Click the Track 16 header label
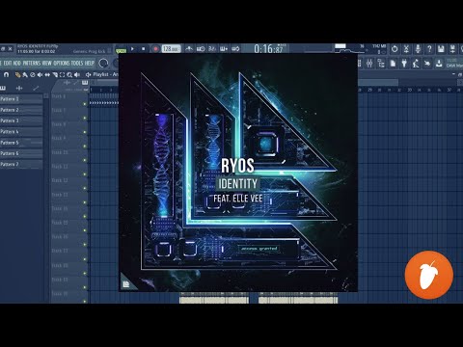Viewport: 463px width, 347px height. pyautogui.click(x=60, y=237)
